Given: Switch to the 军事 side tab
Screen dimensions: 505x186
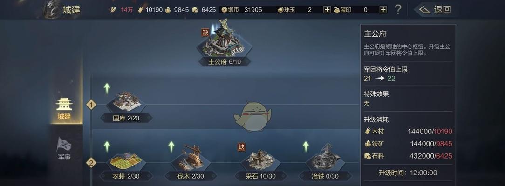Looking at the screenshot, I should [64, 149].
